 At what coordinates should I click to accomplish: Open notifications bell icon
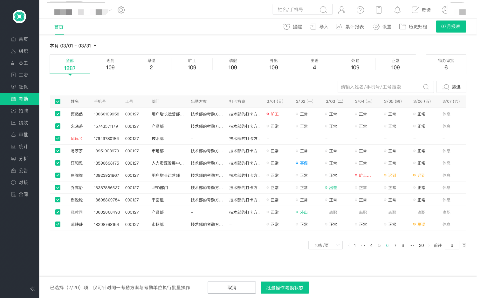[x=397, y=10]
